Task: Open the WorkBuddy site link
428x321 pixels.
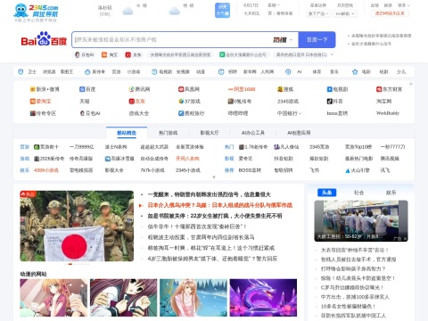Action: point(388,113)
